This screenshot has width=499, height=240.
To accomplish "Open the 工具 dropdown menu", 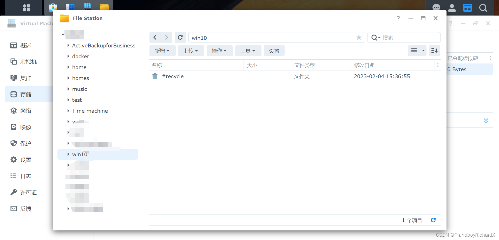I will point(248,51).
